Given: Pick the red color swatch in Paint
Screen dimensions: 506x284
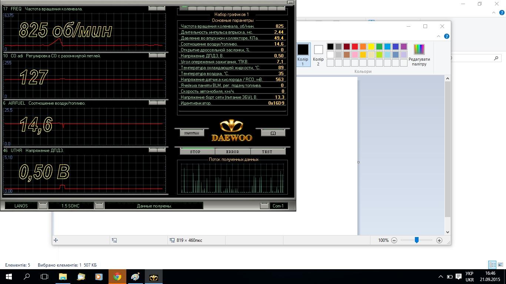Looking at the screenshot, I should tap(354, 47).
